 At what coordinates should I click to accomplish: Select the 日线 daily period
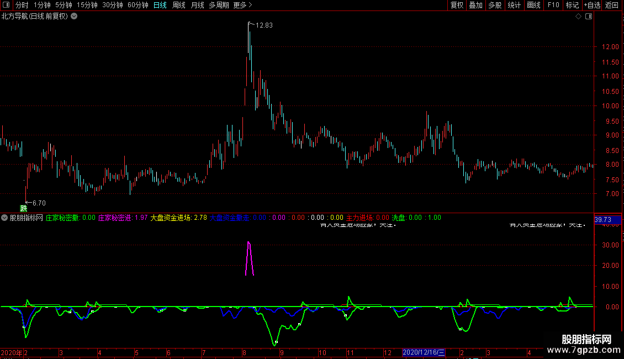coord(160,5)
